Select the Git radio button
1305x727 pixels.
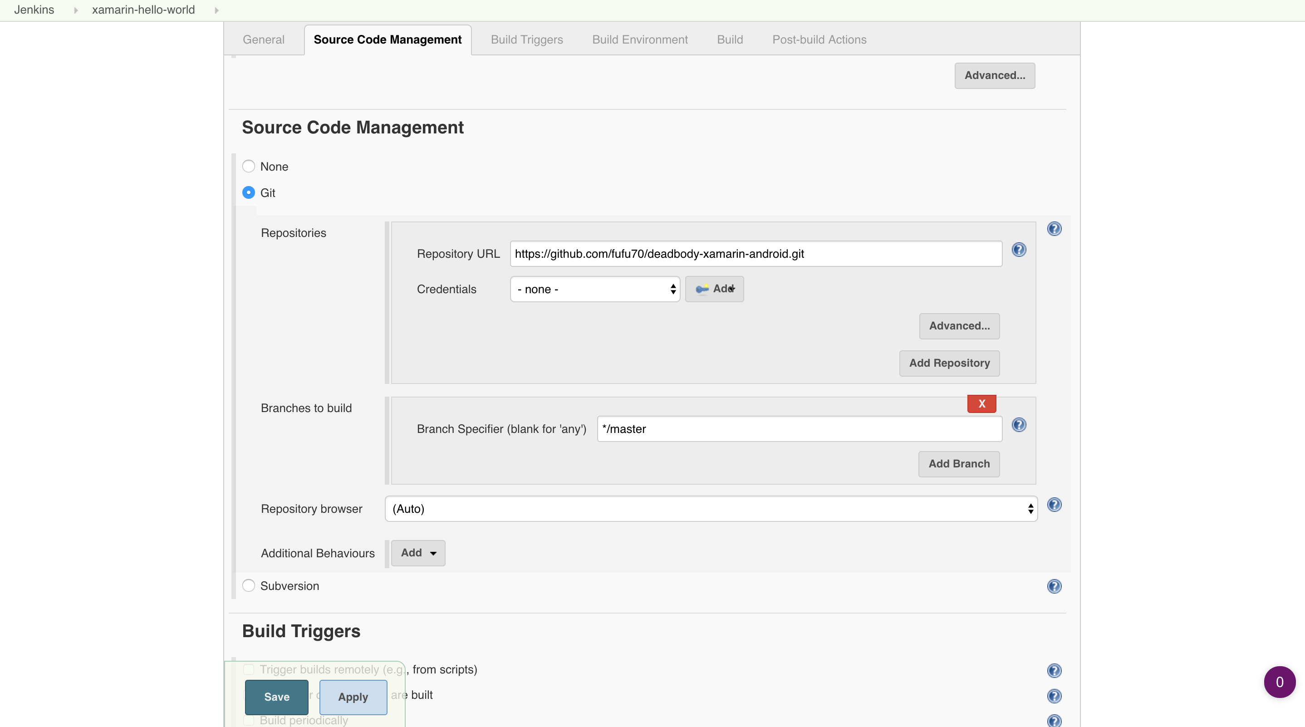point(248,192)
